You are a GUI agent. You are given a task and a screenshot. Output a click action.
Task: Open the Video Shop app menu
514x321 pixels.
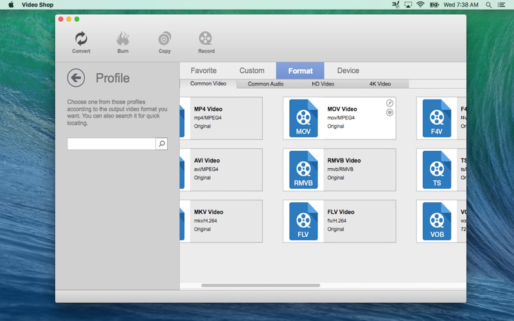tap(37, 4)
